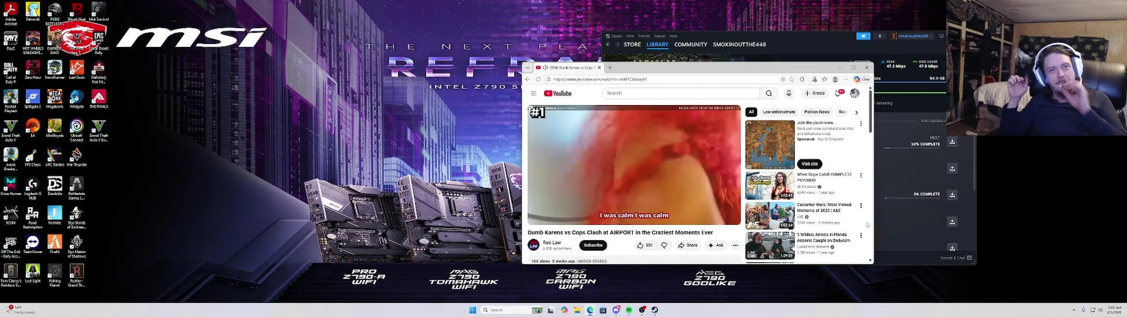Open 'Customer Wars' video thumbnail
Image resolution: width=1127 pixels, height=317 pixels.
click(x=770, y=216)
